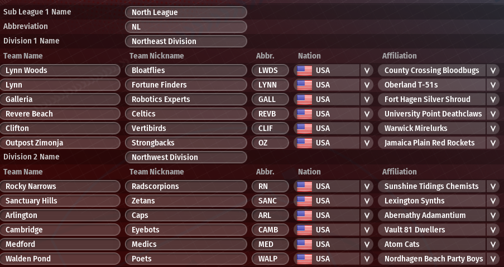Screen dimensions: 504x267
Task: Click the USA flag icon for Lynn Woods
Action: pyautogui.click(x=304, y=70)
